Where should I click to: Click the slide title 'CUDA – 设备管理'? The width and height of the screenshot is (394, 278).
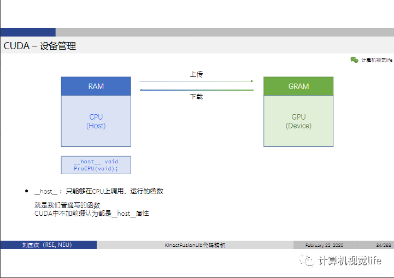pyautogui.click(x=40, y=46)
